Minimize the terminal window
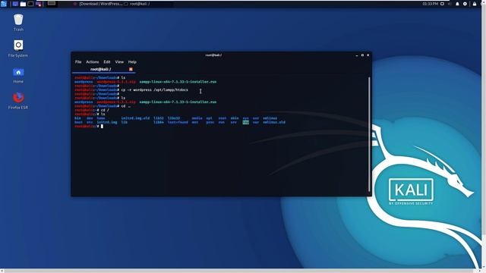486x273 pixels. 357,55
